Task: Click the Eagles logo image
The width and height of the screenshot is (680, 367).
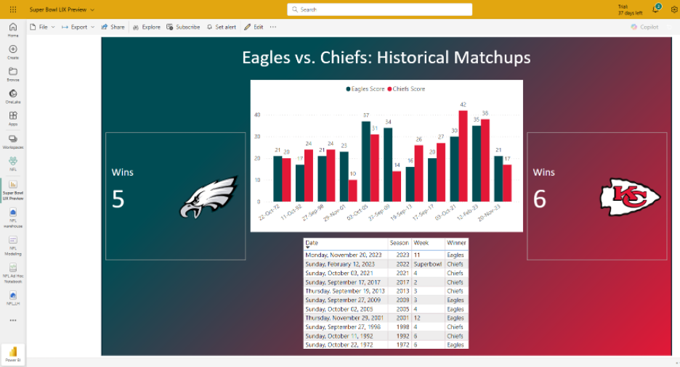Action: pos(209,197)
